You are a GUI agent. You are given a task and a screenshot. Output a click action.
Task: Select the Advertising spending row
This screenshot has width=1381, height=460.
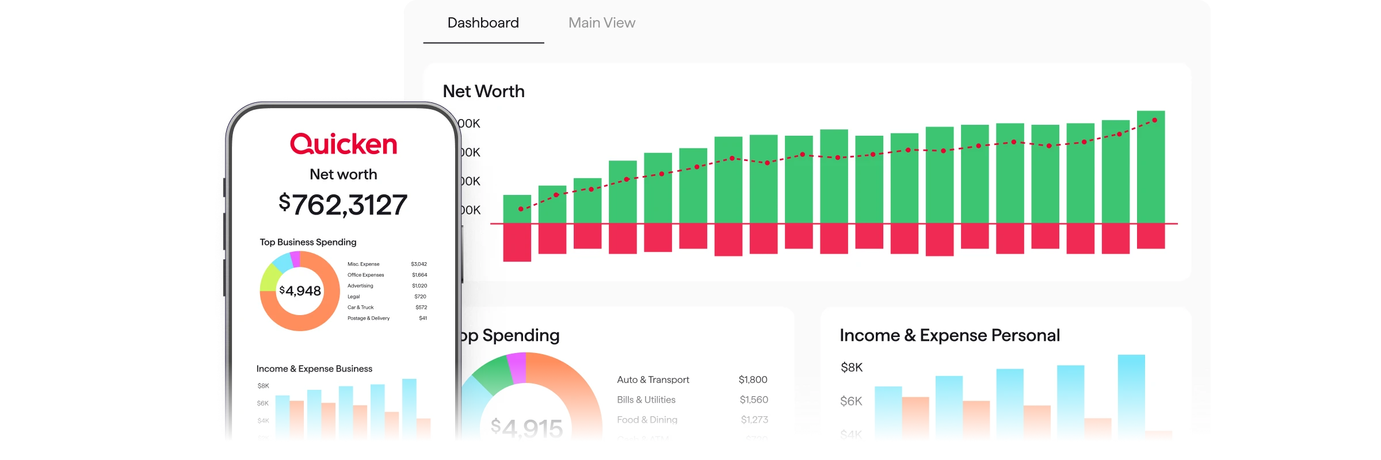[x=387, y=286]
